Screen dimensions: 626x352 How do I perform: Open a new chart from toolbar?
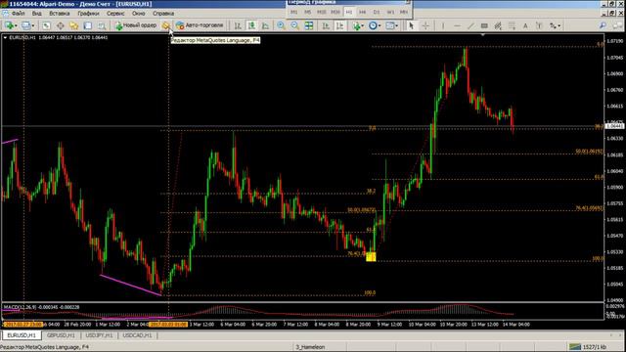click(8, 25)
